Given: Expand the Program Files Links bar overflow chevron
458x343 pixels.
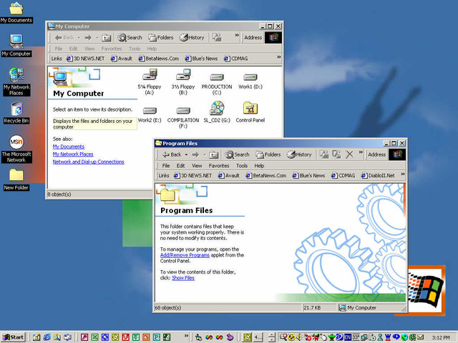Looking at the screenshot, I should 403,174.
